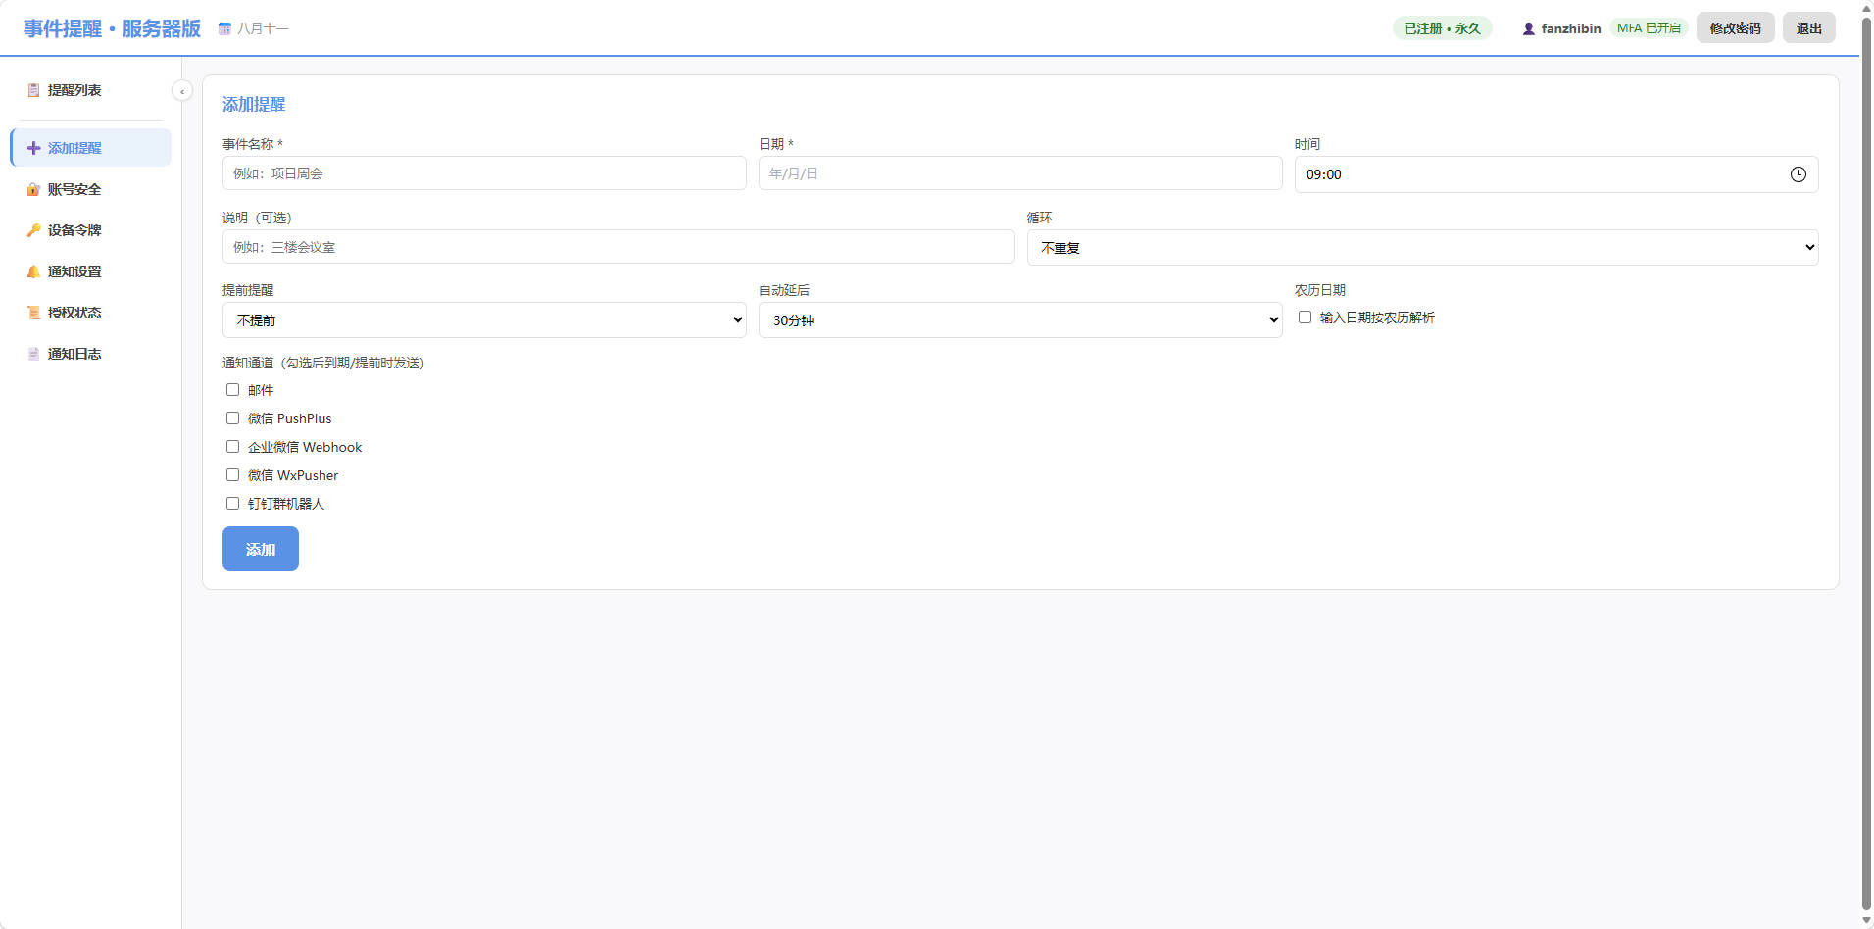Expand the 提前提醒 dropdown
This screenshot has height=929, width=1874.
coord(484,320)
